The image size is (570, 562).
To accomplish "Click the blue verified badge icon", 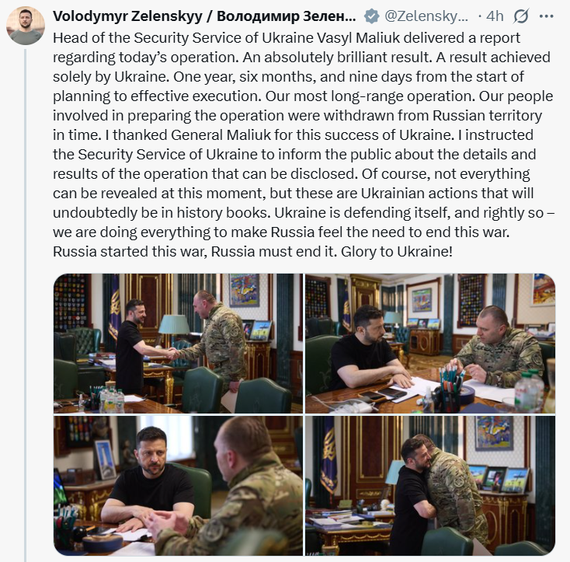I will pyautogui.click(x=371, y=16).
